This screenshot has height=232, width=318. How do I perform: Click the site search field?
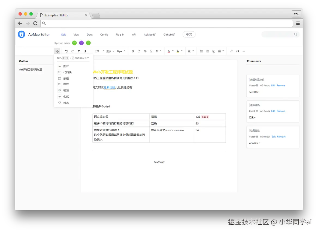tap(280, 34)
